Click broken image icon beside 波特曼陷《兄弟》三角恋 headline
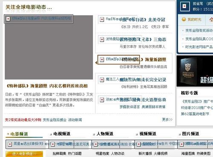213x157 pixels. (x=102, y=39)
